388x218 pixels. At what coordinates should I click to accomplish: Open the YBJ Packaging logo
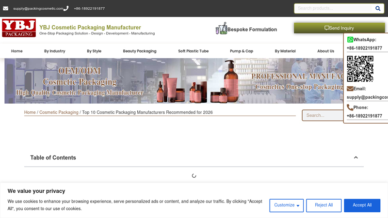(x=18, y=28)
